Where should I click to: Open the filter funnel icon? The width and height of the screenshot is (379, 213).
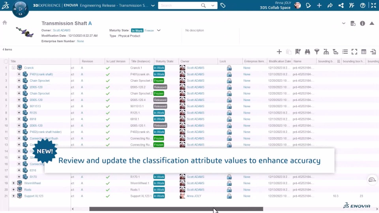click(317, 52)
